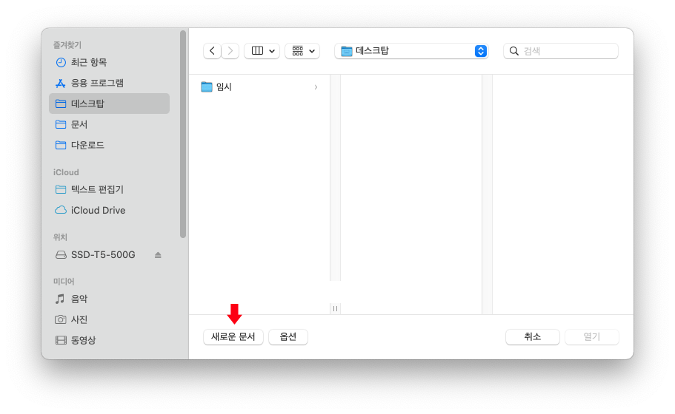Select 동영상 in the sidebar
The width and height of the screenshot is (675, 414).
(110, 340)
